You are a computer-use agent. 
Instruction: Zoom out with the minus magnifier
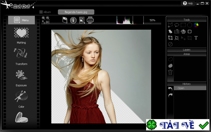click(48, 18)
